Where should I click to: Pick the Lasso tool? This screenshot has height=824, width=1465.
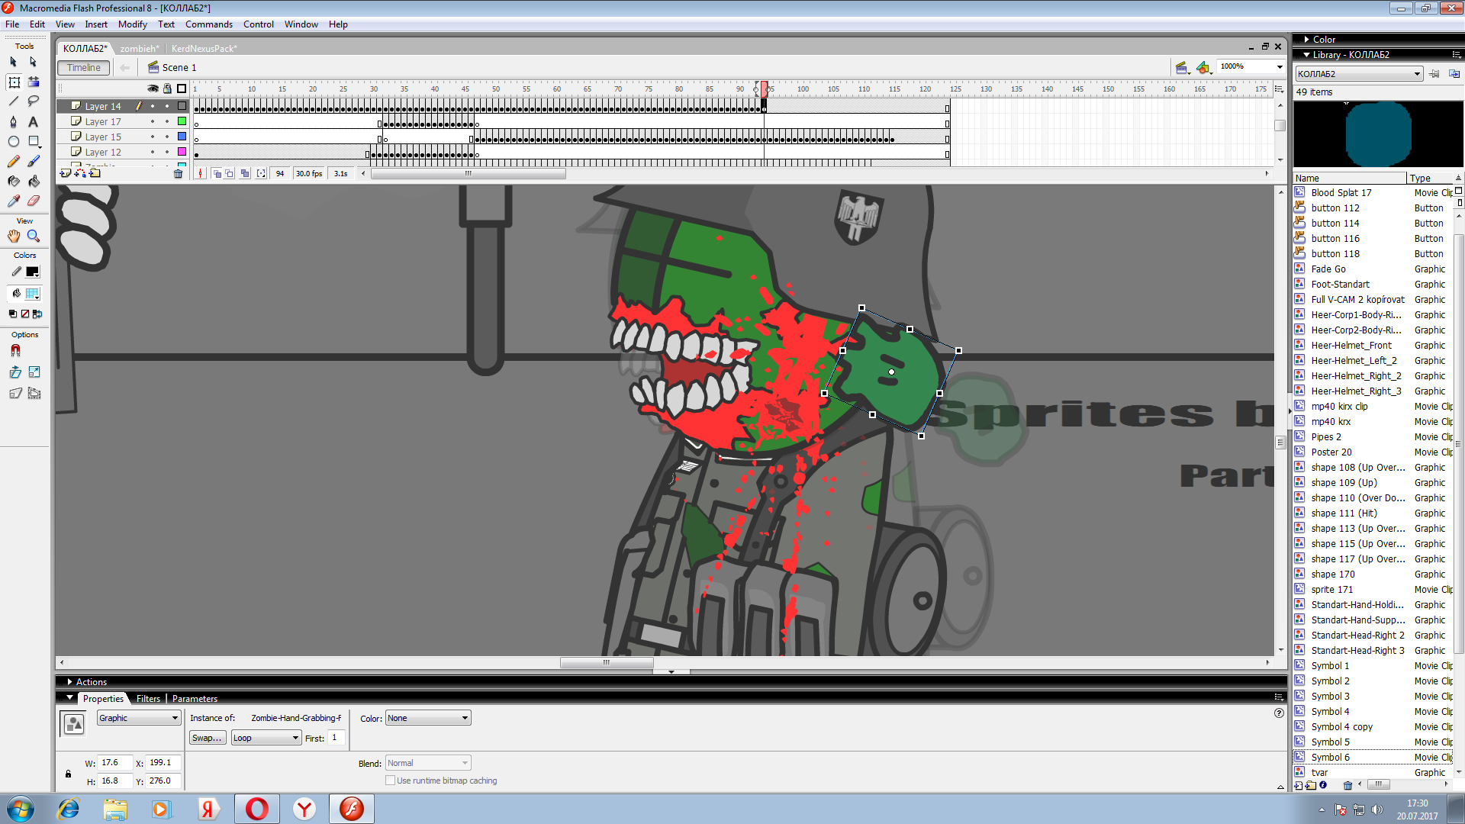(x=33, y=101)
